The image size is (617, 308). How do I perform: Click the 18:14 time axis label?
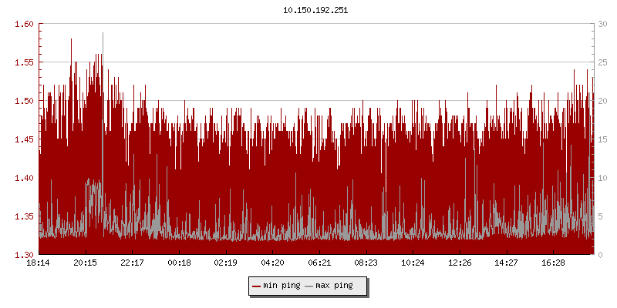39,263
